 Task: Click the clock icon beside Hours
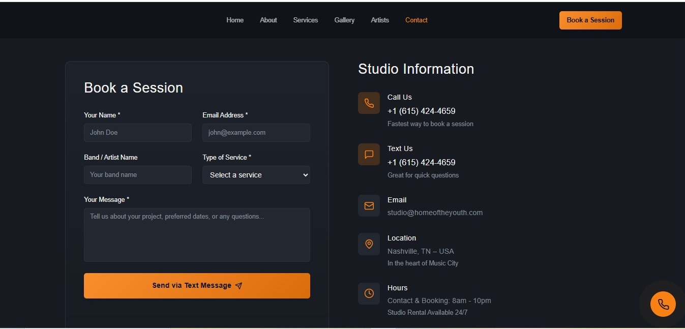click(369, 294)
